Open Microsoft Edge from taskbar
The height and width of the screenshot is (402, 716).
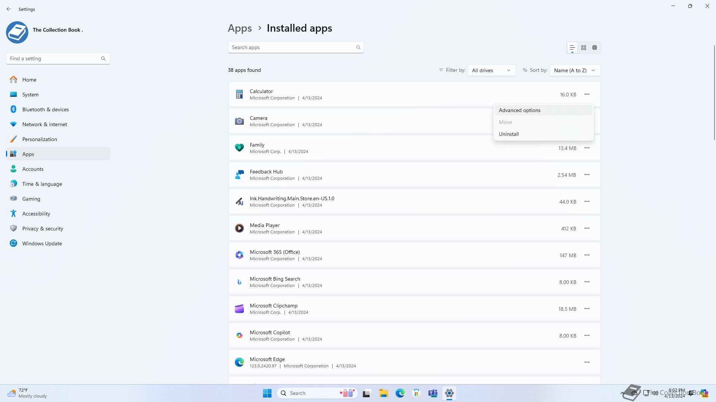pyautogui.click(x=400, y=393)
